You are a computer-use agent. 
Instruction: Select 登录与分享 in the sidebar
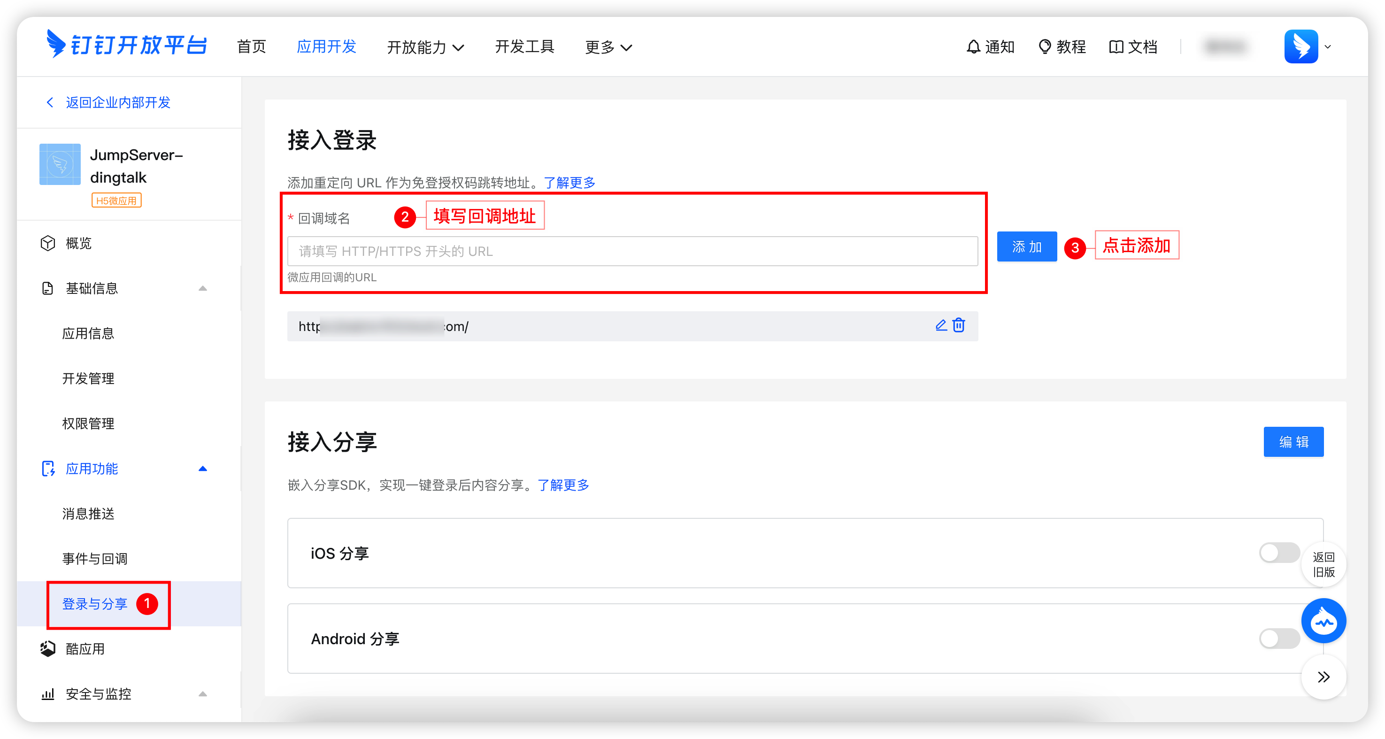click(95, 604)
